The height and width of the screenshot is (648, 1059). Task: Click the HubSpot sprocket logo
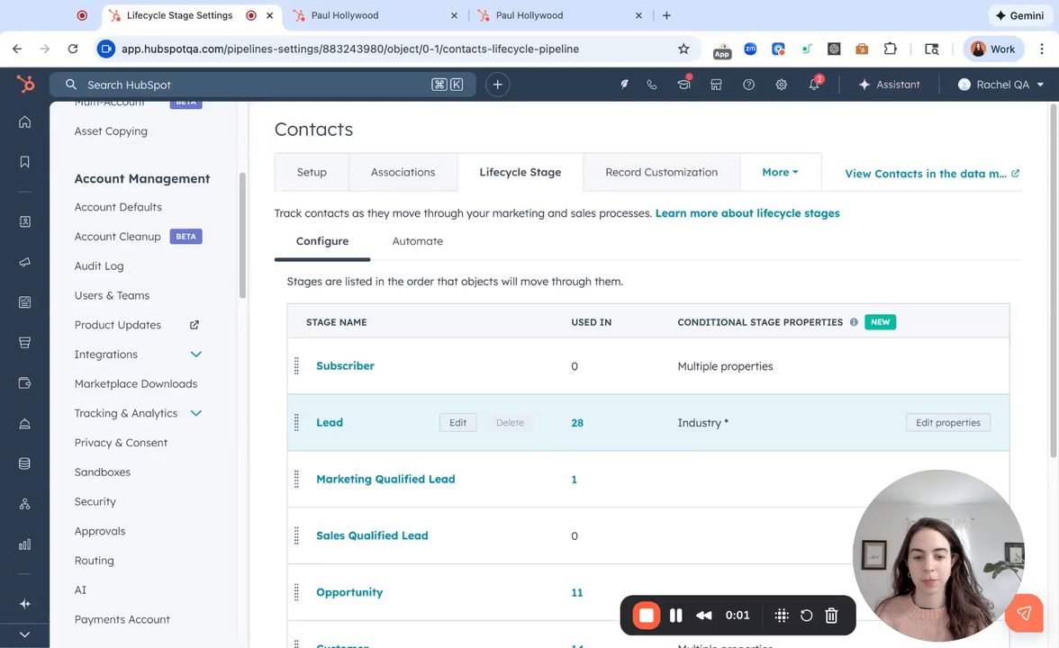click(25, 85)
